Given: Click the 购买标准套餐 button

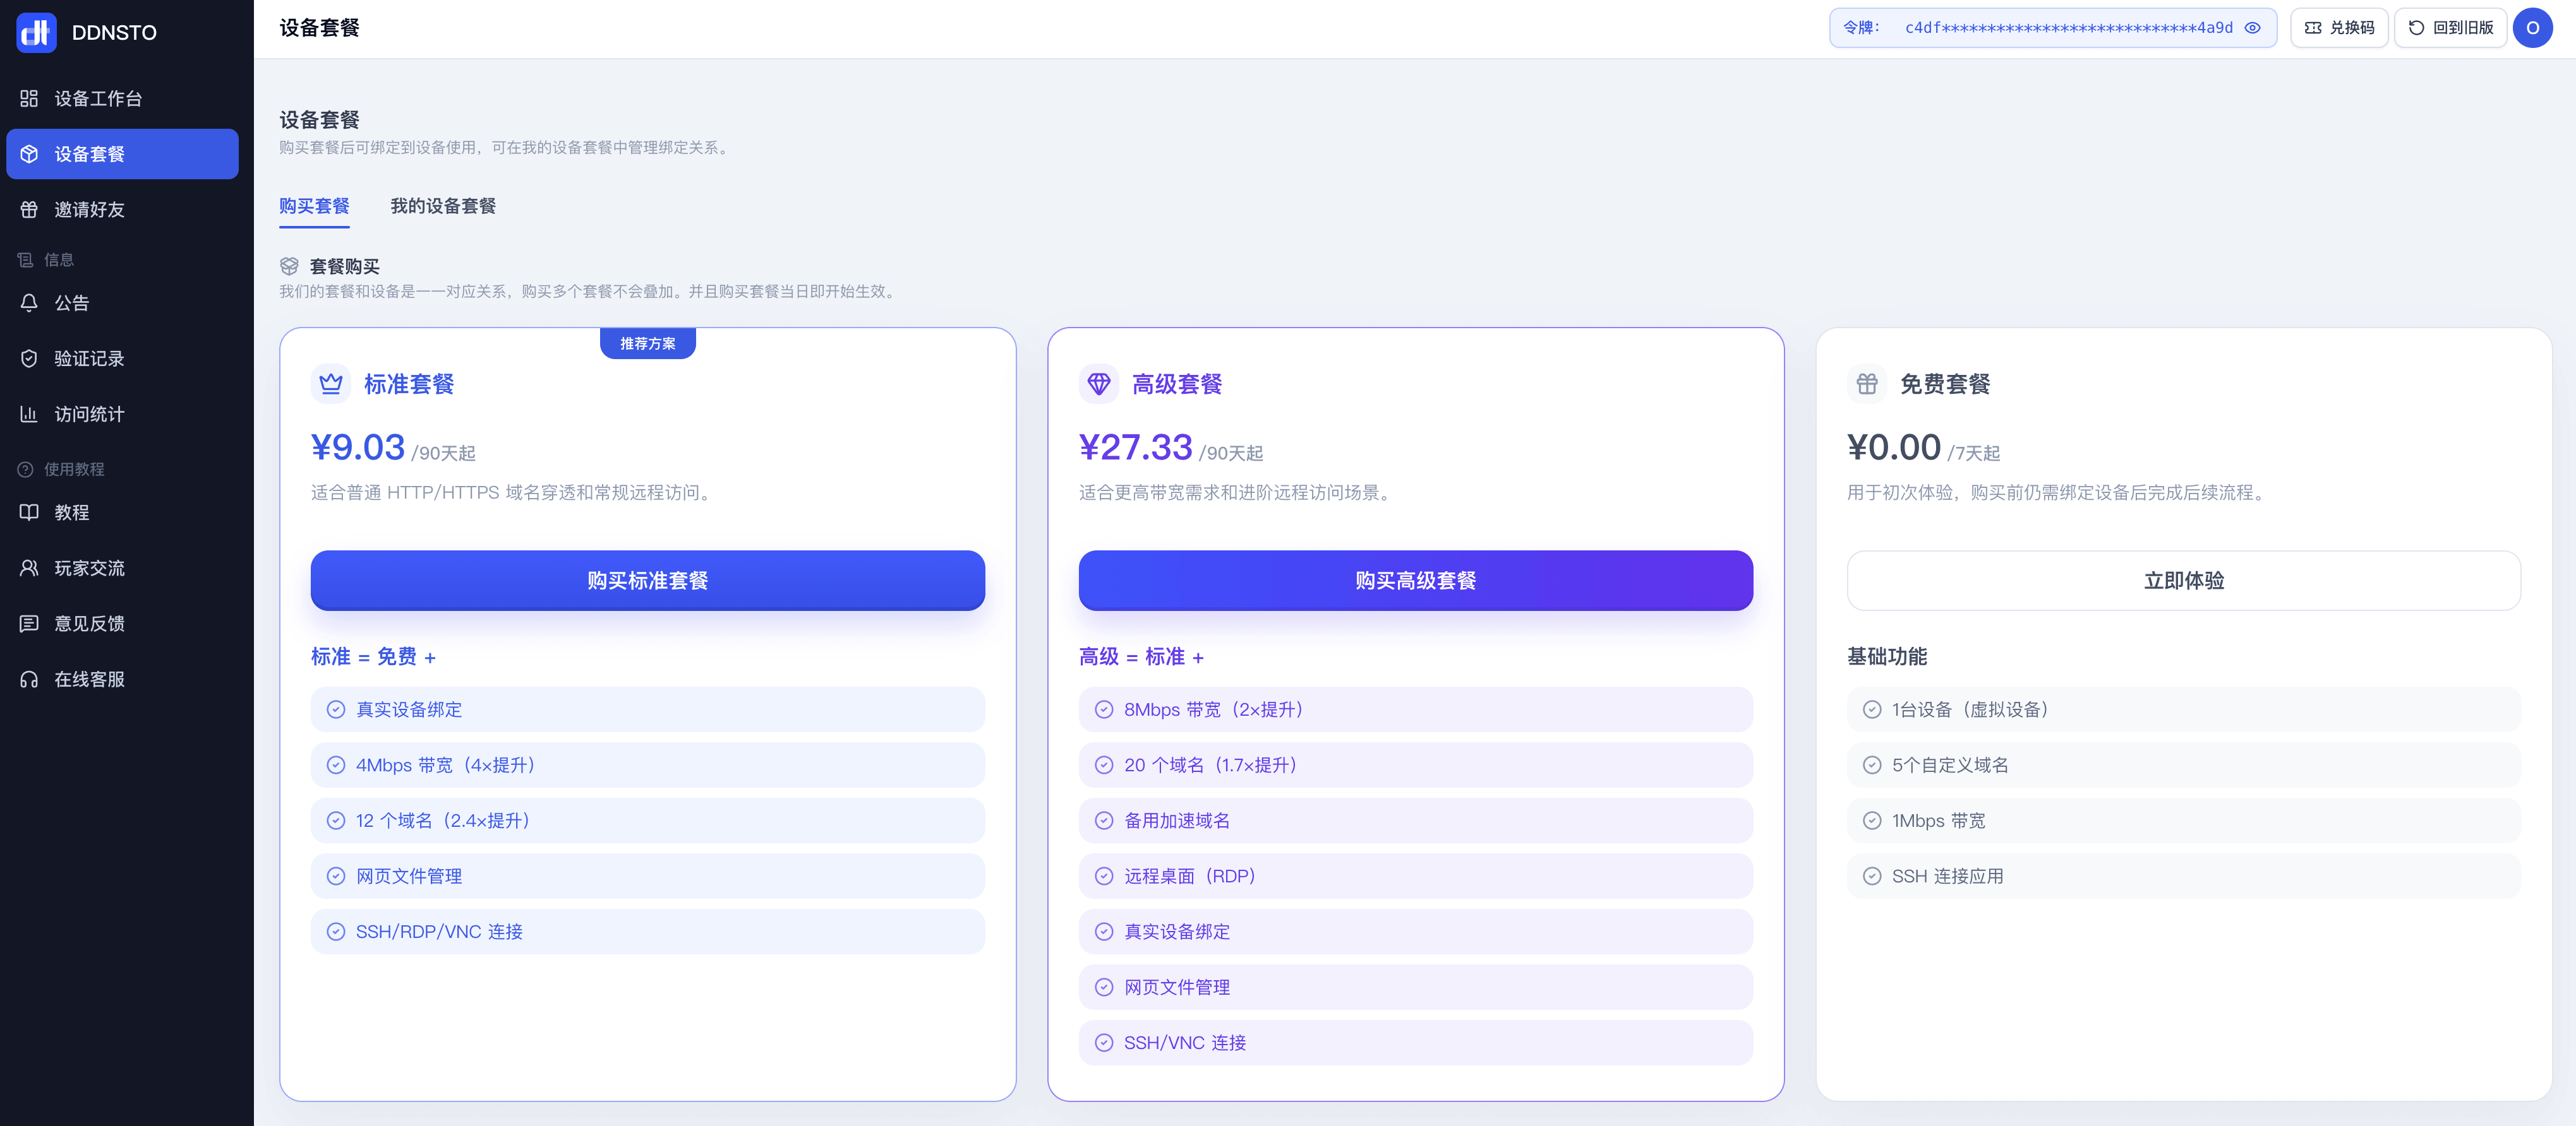Looking at the screenshot, I should pyautogui.click(x=647, y=581).
